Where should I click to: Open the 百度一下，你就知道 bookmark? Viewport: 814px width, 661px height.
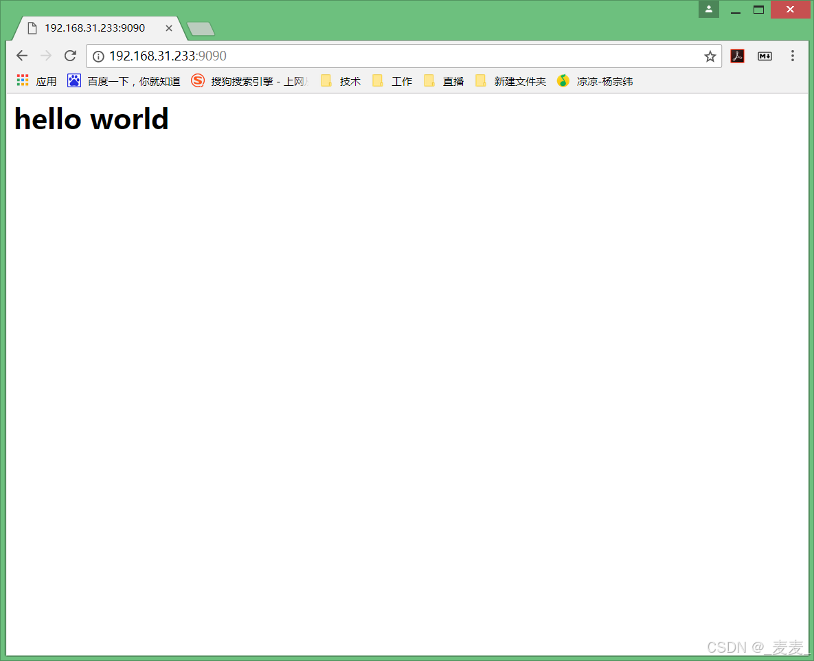(124, 81)
